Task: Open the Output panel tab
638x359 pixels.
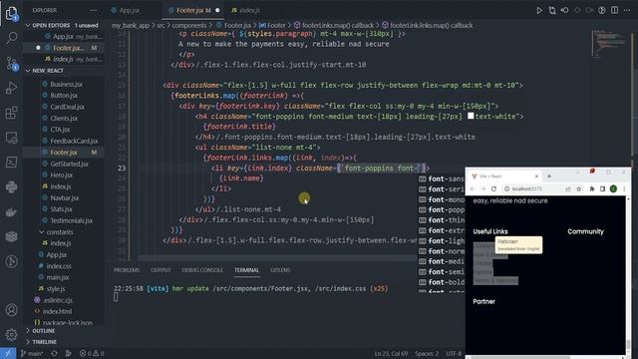Action: coord(160,270)
